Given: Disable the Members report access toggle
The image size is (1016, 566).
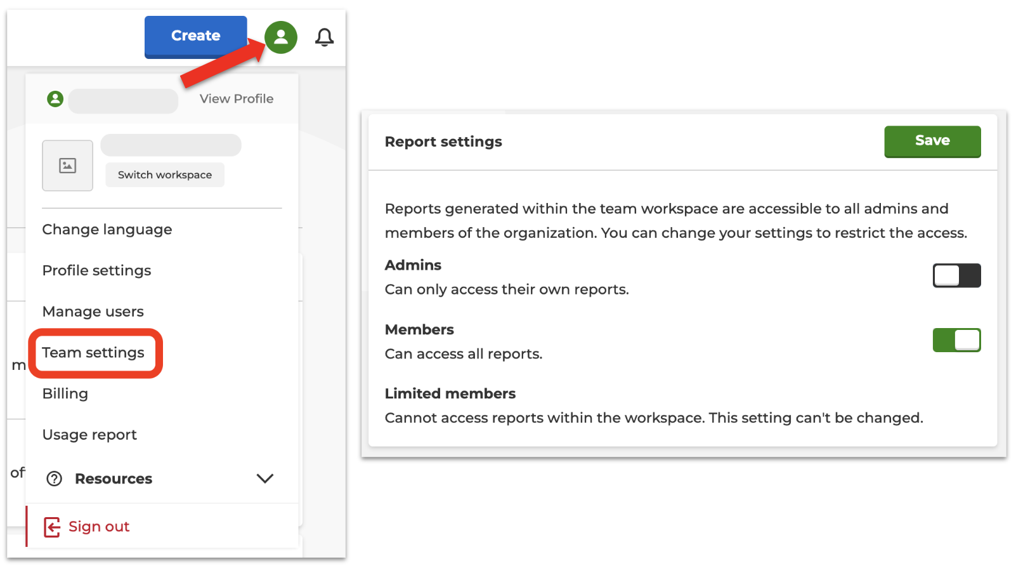Looking at the screenshot, I should pos(956,341).
